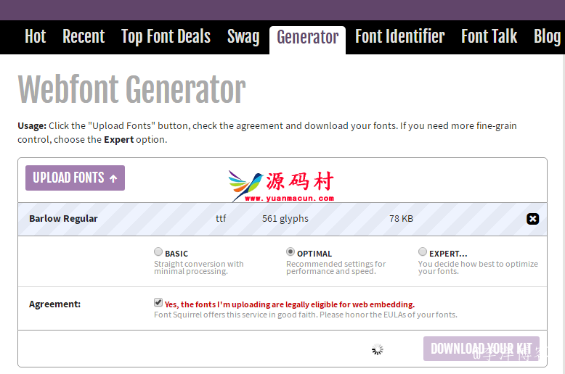Select the OPTIMAL radio button
The height and width of the screenshot is (374, 565).
[290, 252]
